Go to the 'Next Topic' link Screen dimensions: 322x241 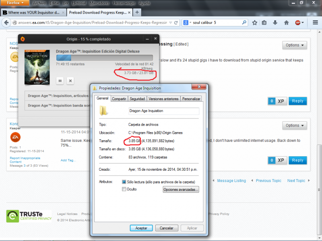[x=296, y=180]
